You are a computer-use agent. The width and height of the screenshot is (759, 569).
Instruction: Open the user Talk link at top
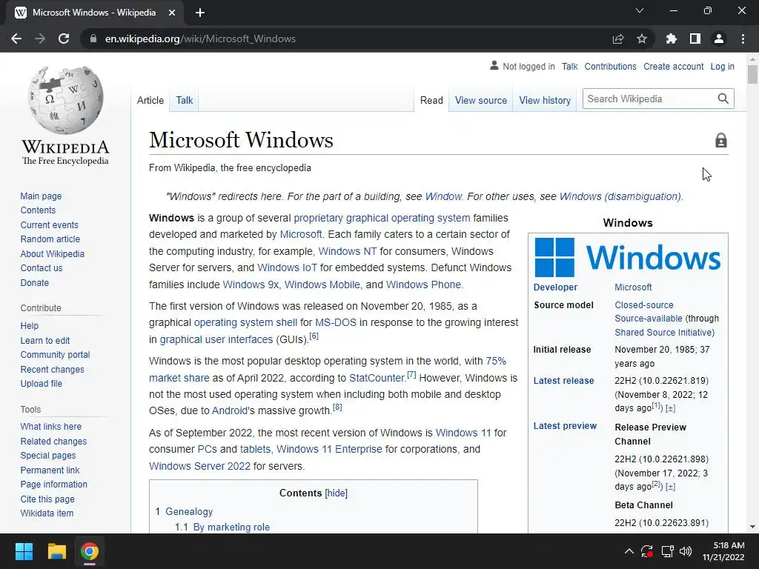tap(570, 66)
